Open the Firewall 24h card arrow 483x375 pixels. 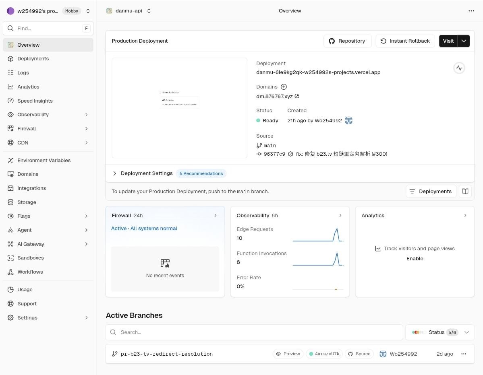tap(216, 216)
